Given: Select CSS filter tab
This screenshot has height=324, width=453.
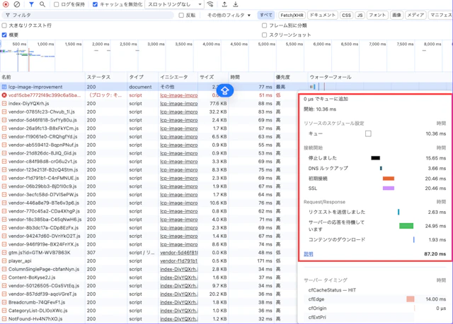Looking at the screenshot, I should [346, 15].
